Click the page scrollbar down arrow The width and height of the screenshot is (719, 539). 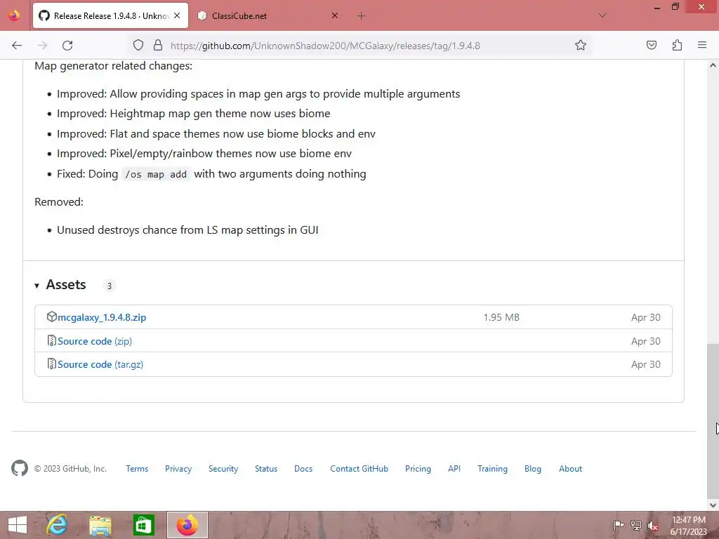coord(713,505)
